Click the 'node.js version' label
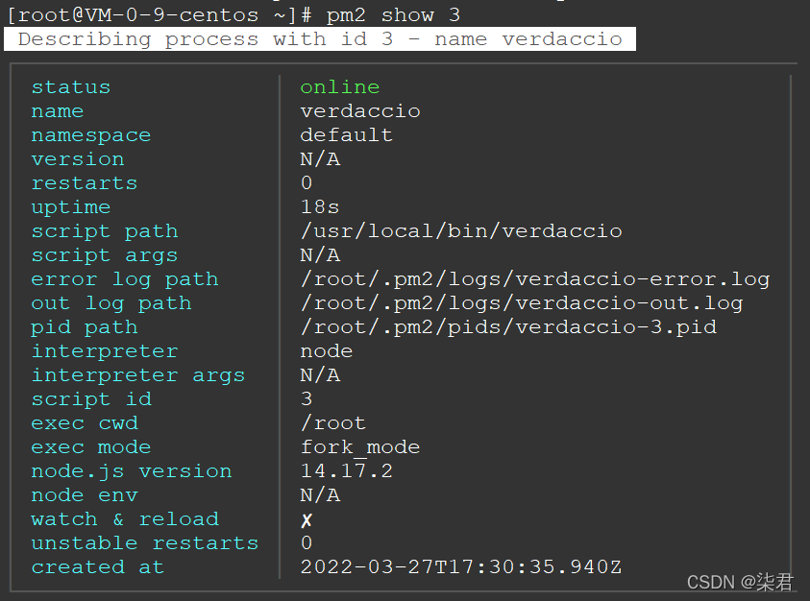The image size is (810, 601). (132, 471)
